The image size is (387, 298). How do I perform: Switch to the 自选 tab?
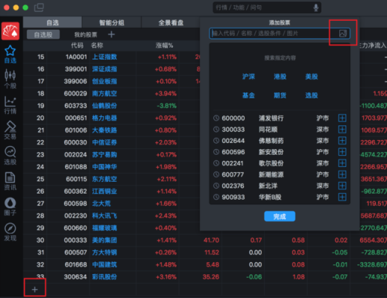coord(52,22)
